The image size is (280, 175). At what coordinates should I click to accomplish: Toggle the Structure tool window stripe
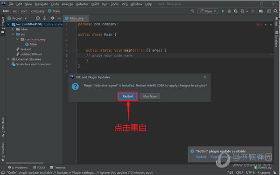pos(3,127)
